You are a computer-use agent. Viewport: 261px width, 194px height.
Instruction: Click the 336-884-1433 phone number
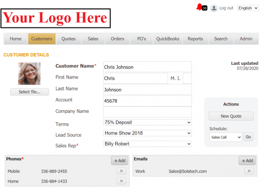(x=54, y=181)
